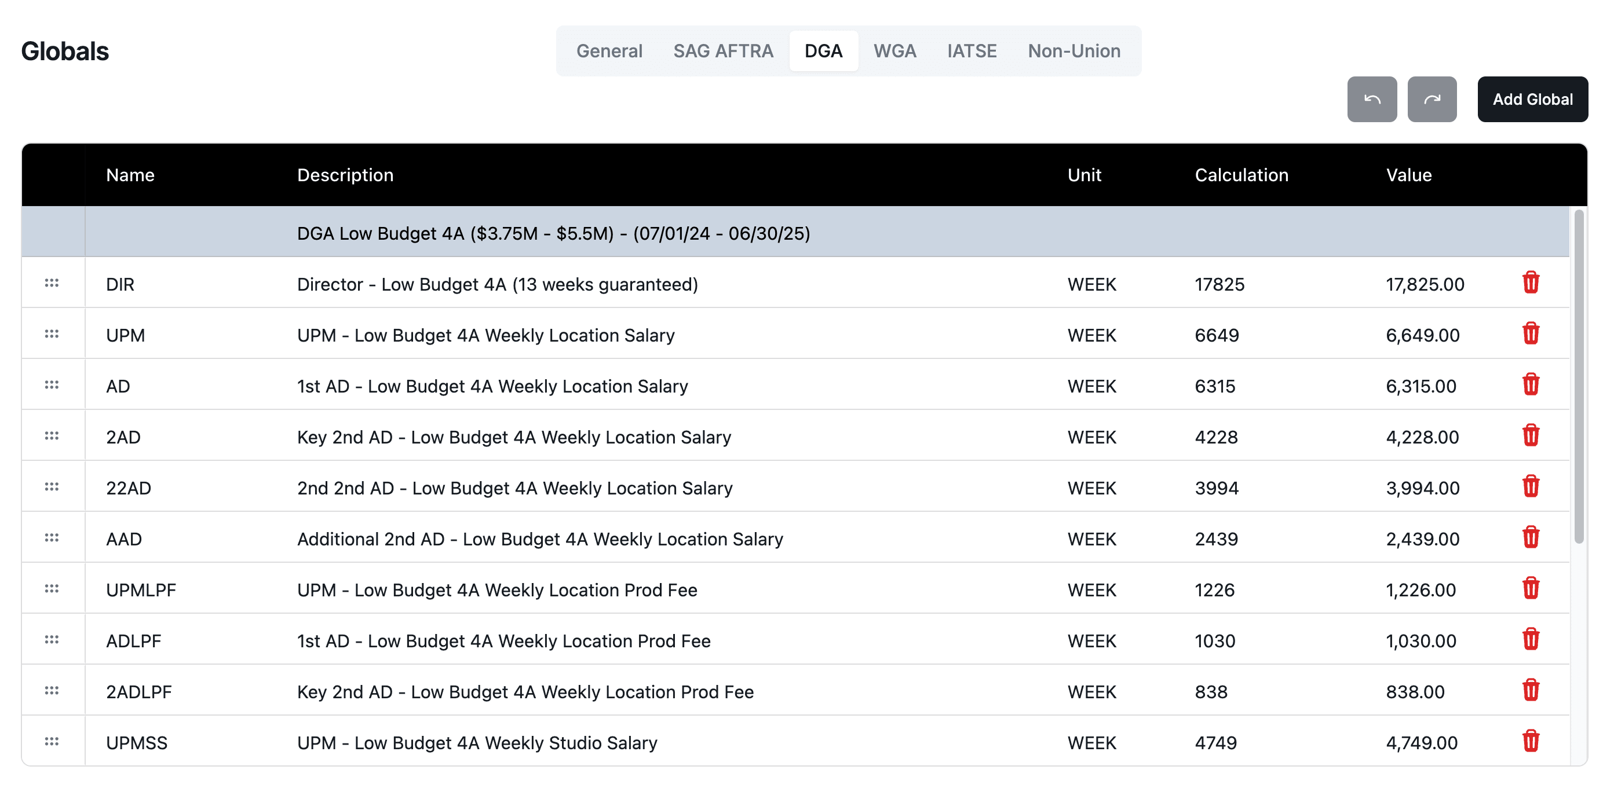The width and height of the screenshot is (1614, 799).
Task: Open the WGA tab
Action: [x=894, y=51]
